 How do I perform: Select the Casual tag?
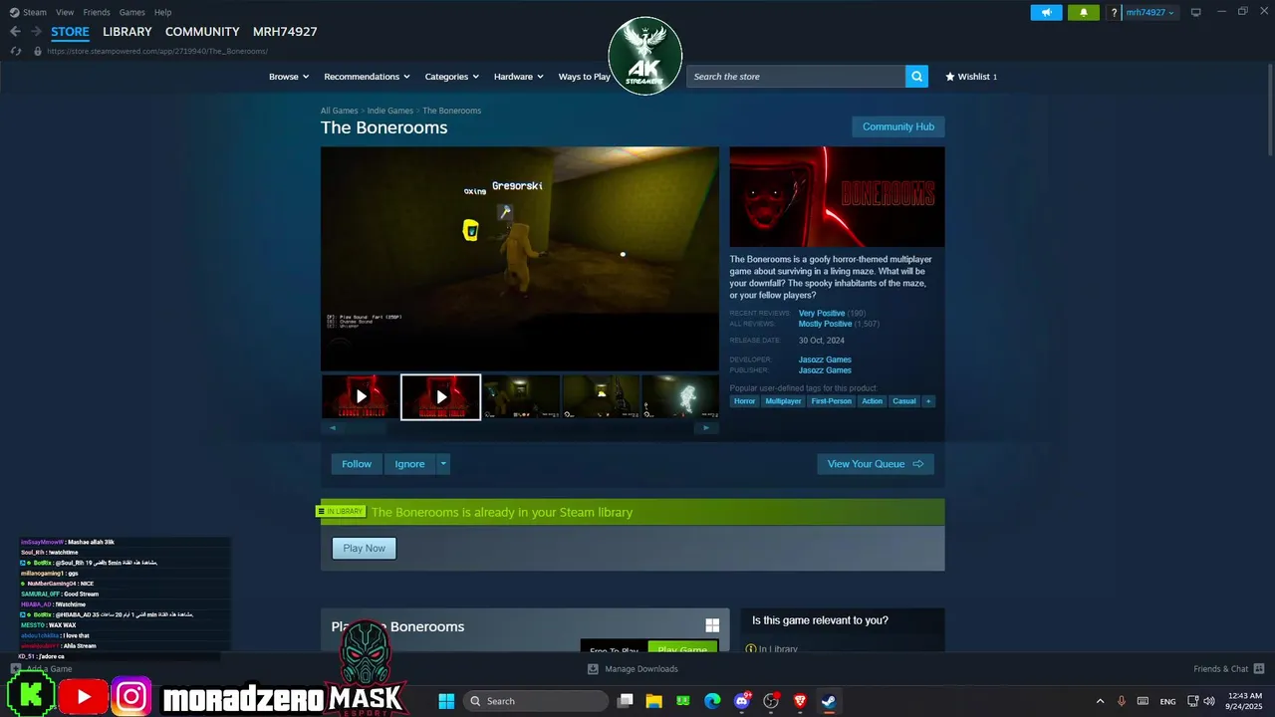[x=903, y=401]
